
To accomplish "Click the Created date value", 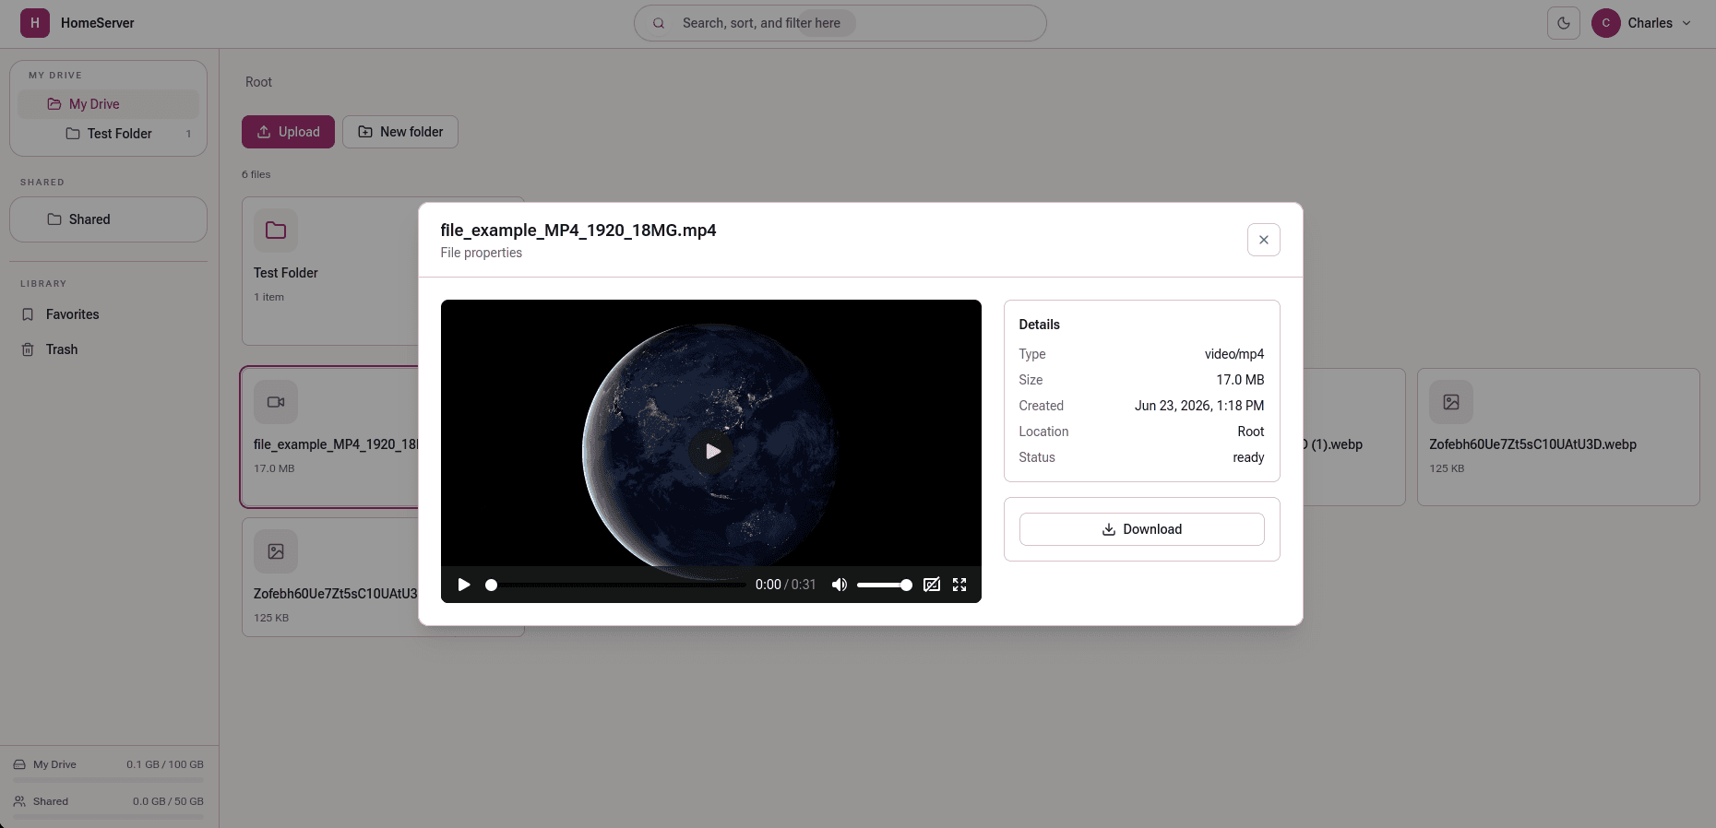I will (1199, 406).
